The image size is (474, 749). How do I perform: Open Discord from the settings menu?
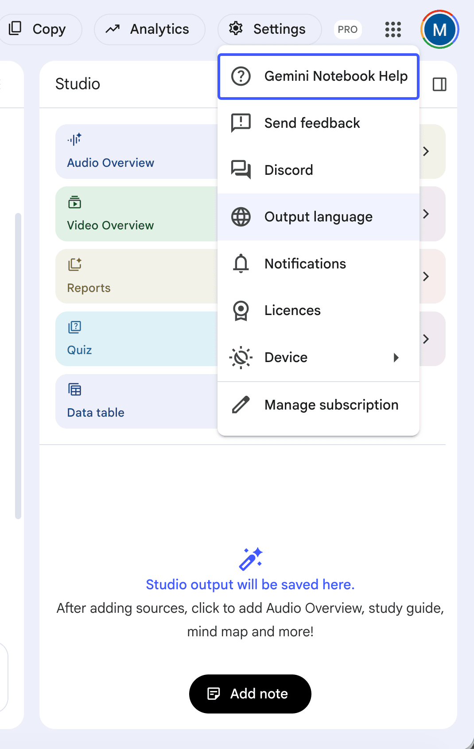point(319,170)
